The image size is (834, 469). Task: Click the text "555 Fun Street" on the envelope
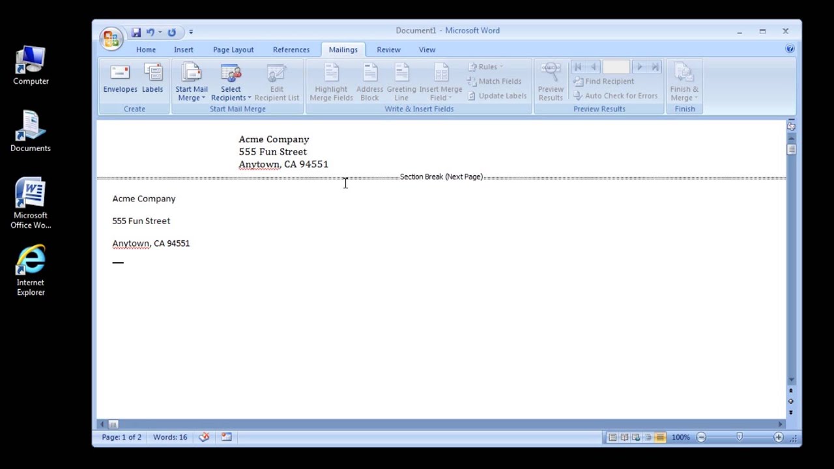[272, 152]
